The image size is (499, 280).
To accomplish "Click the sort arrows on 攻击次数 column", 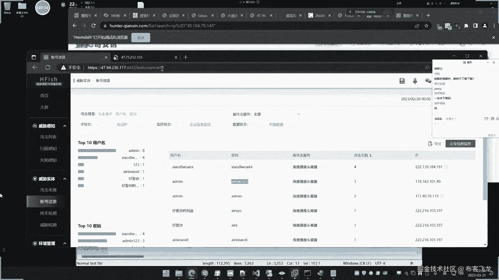I will point(370,155).
